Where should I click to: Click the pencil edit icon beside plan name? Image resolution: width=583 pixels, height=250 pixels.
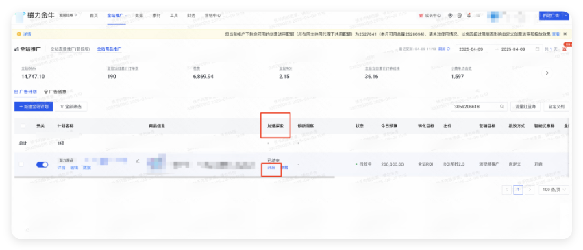(138, 161)
